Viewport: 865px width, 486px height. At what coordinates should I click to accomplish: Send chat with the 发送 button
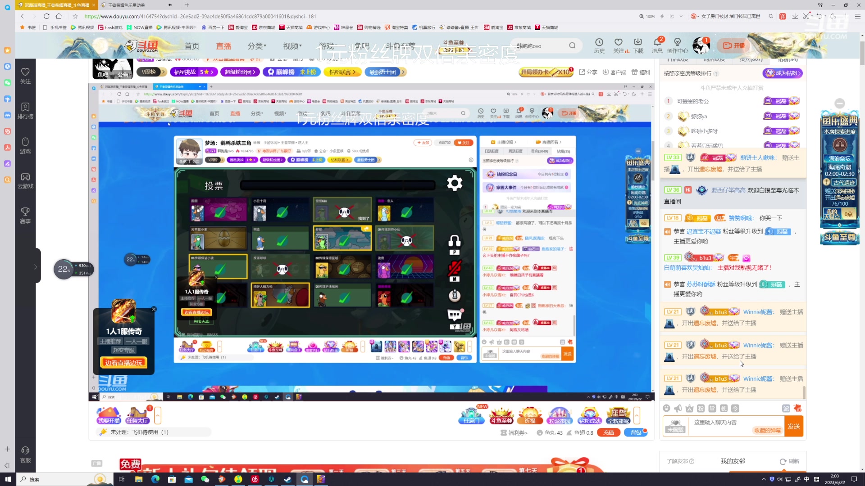(x=794, y=426)
